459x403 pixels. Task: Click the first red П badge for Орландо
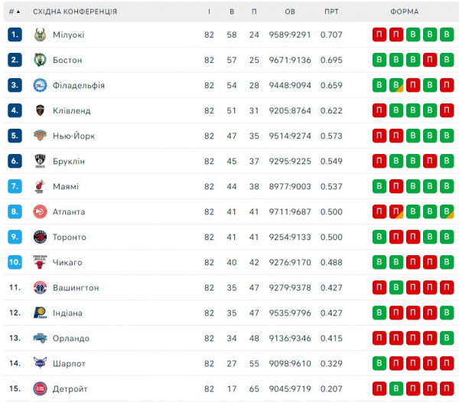379,338
